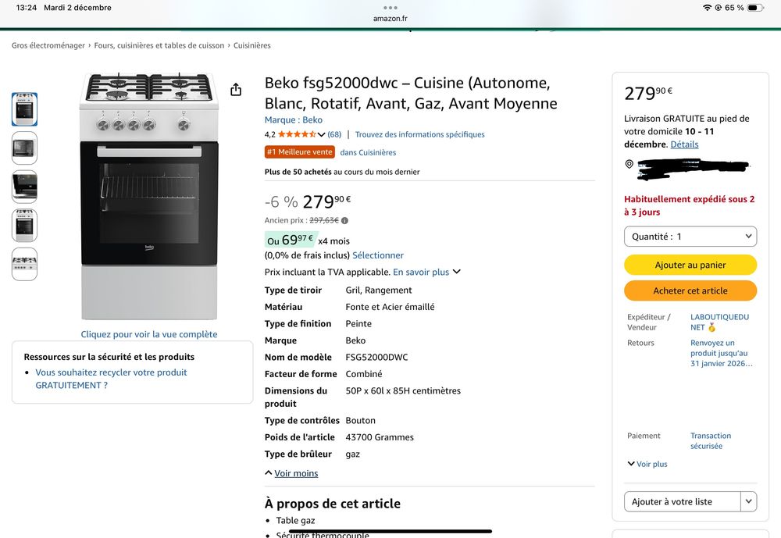The height and width of the screenshot is (538, 781).
Task: Click the star rating graphic
Action: tap(297, 134)
